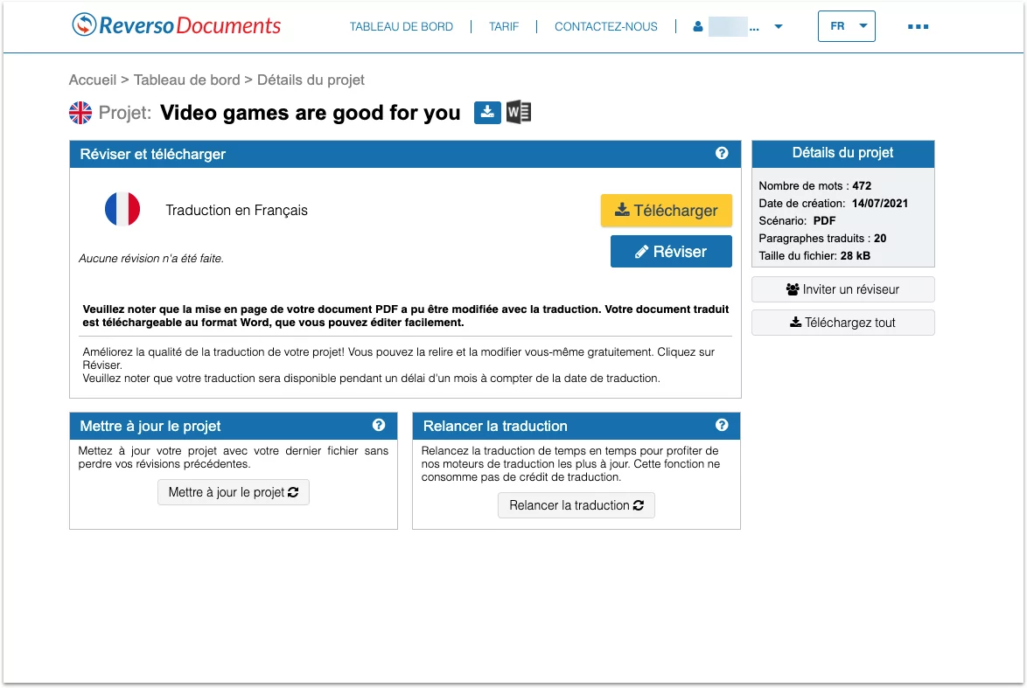Viewport: 1027px width, 688px height.
Task: Click the project title Video games are good for you
Action: click(311, 113)
